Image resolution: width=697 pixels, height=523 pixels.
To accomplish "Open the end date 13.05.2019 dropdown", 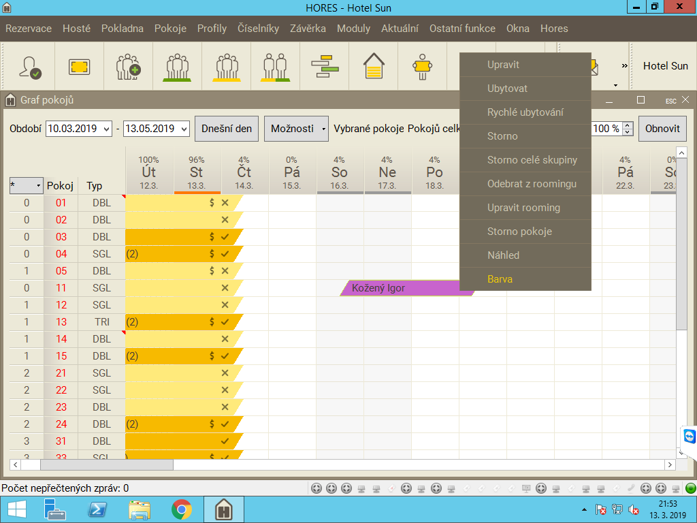I will coord(182,129).
